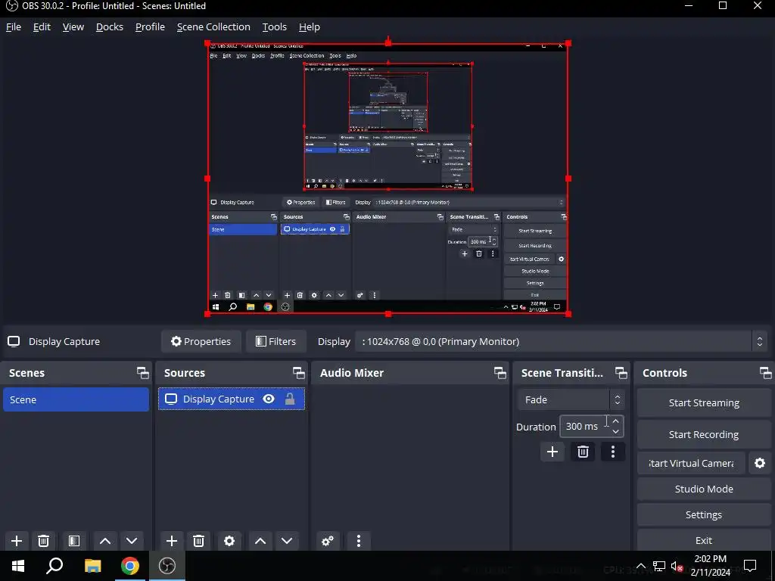Add a new scene with plus icon
This screenshot has width=775, height=581.
(17, 540)
